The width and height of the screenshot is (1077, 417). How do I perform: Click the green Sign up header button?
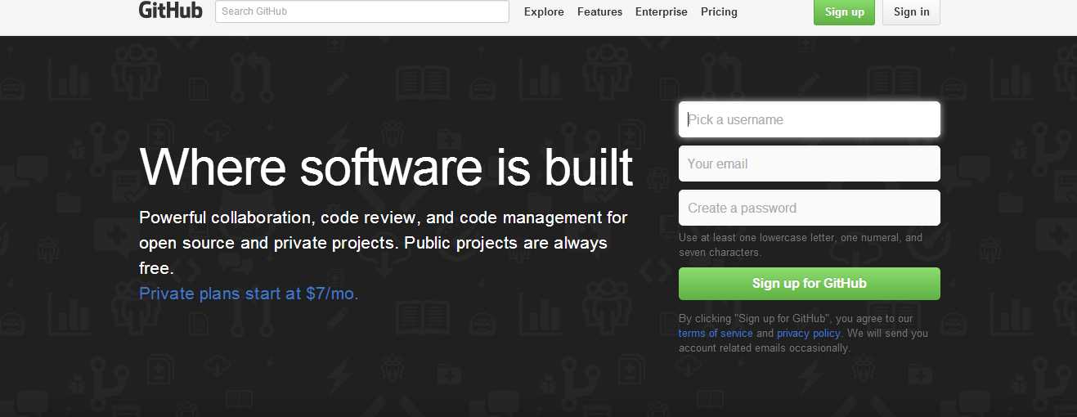tap(844, 11)
